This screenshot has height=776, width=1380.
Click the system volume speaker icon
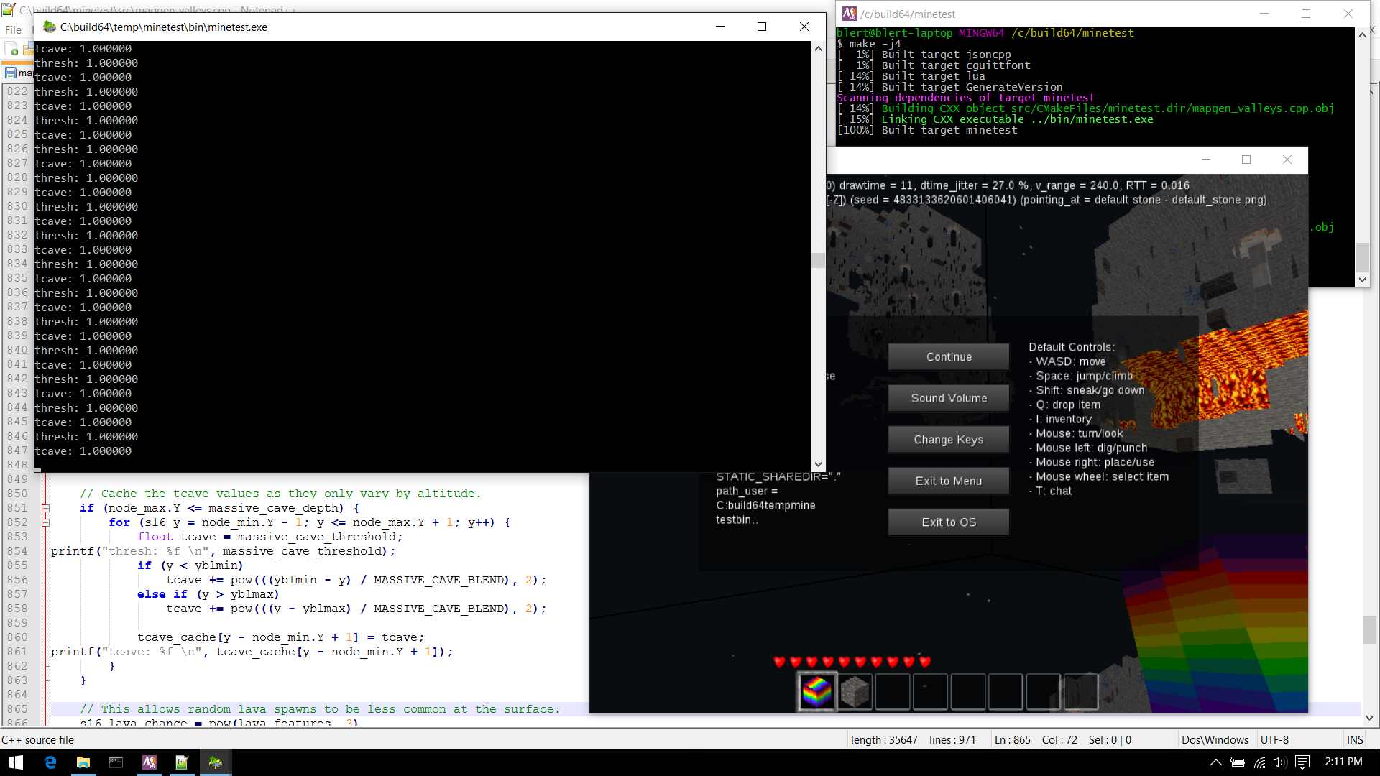click(x=1280, y=762)
